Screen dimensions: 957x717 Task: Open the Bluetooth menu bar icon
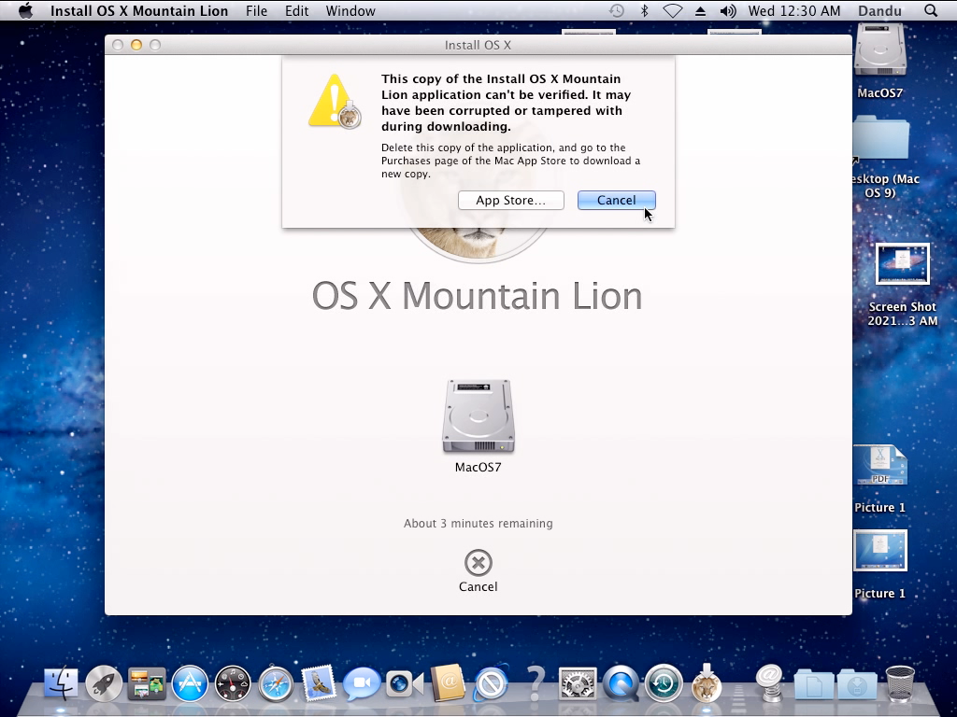click(x=644, y=11)
